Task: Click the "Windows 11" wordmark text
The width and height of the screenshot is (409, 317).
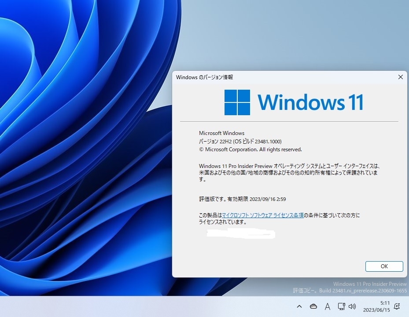Action: click(x=310, y=102)
